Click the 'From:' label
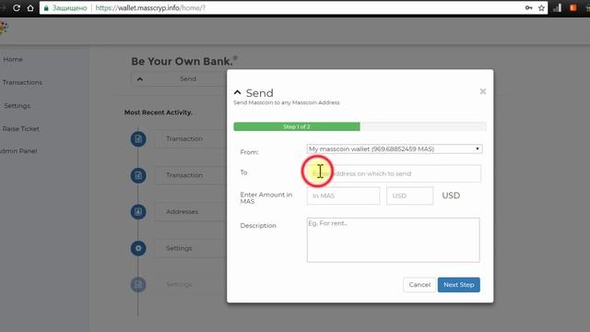Screen dimensions: 590x332 click(x=249, y=152)
